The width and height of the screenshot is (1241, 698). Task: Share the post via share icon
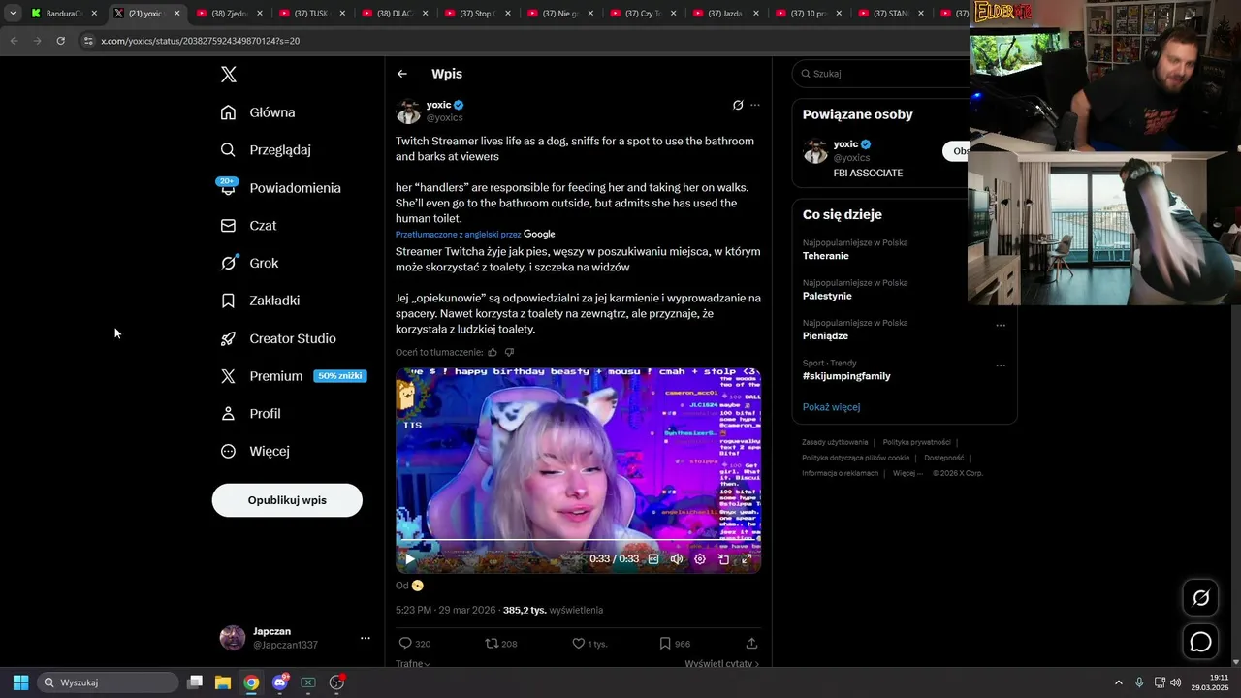click(x=751, y=644)
